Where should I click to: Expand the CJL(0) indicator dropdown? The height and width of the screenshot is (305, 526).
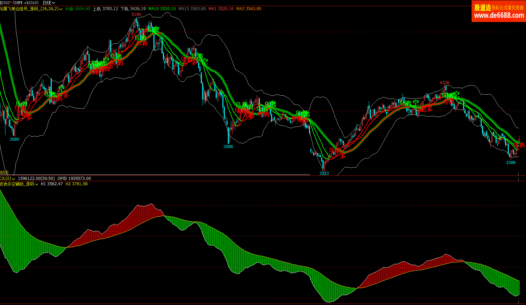14,179
